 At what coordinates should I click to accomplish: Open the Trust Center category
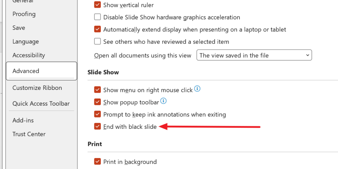(x=29, y=134)
